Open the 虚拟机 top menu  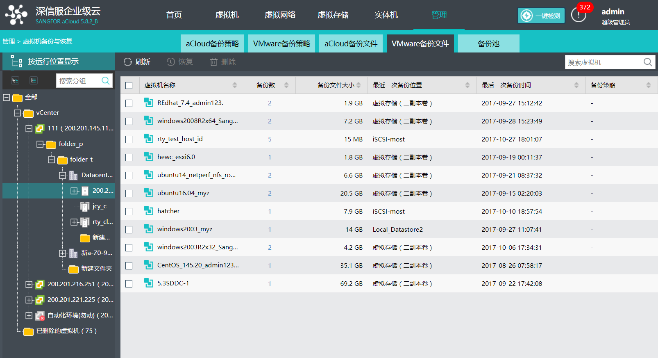[227, 15]
